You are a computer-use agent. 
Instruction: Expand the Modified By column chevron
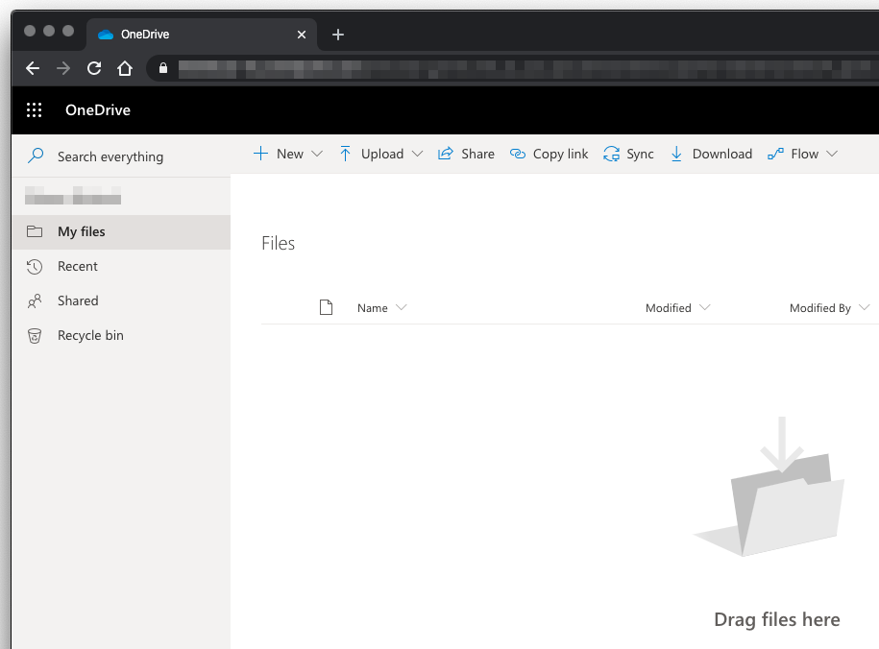(x=864, y=307)
